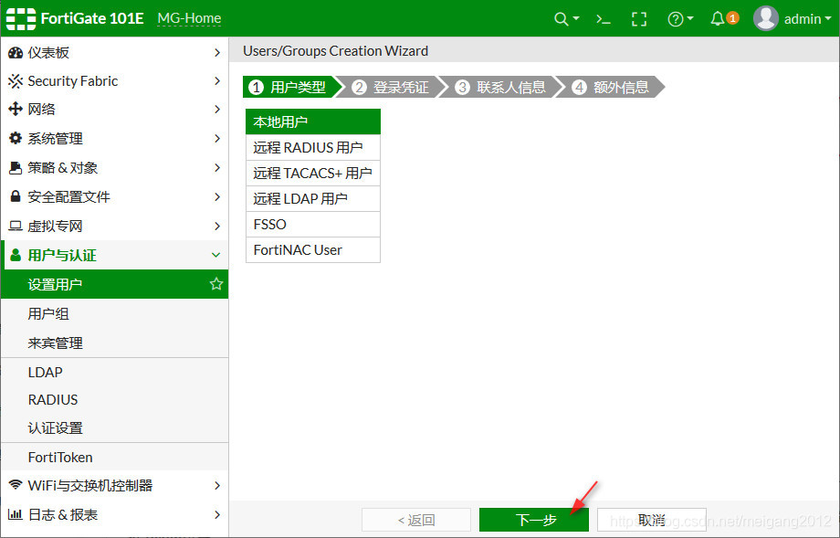Open the CLI console icon
This screenshot has width=840, height=538.
tap(604, 19)
